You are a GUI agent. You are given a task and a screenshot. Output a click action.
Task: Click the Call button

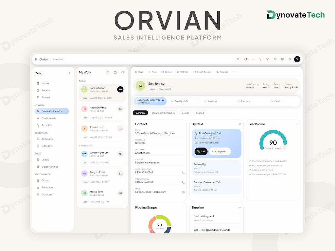[x=201, y=151]
